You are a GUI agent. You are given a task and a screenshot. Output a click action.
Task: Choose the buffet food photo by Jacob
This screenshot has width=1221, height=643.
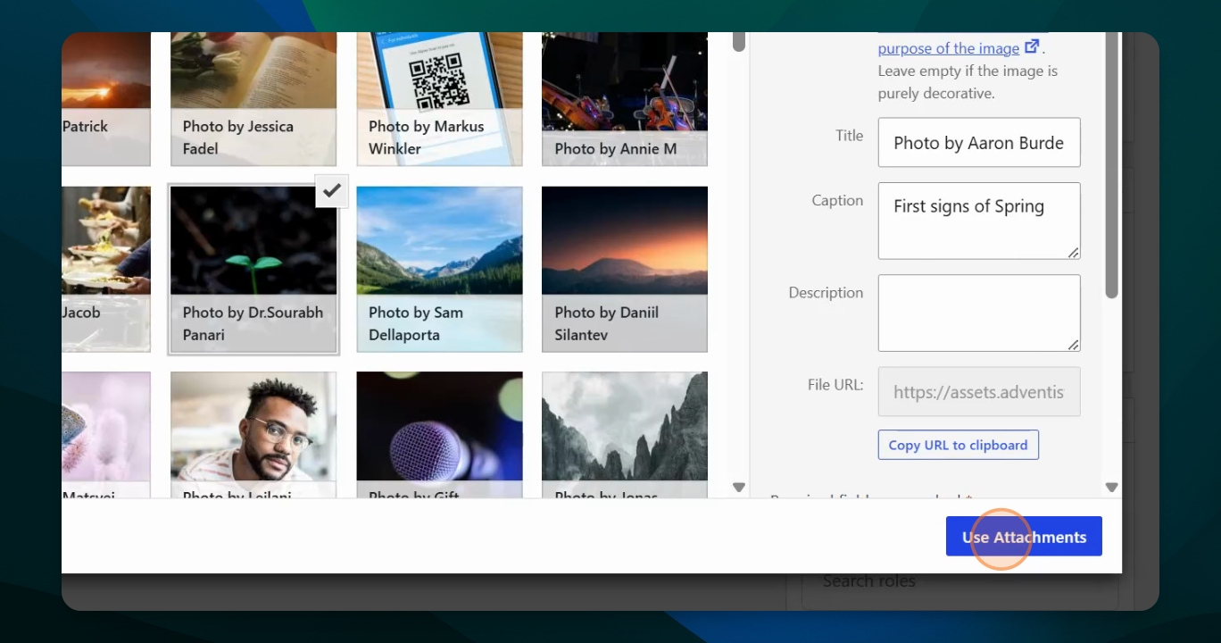click(106, 270)
